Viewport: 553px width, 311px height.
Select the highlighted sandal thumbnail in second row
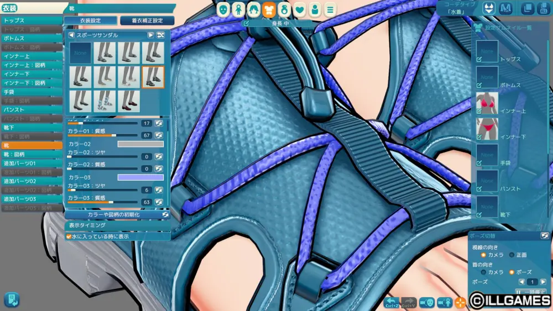[x=153, y=77]
